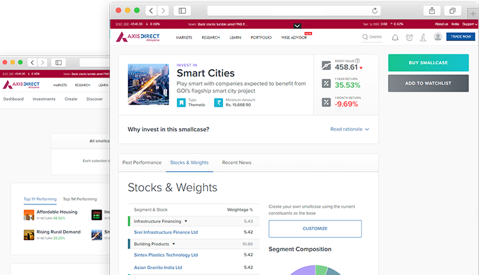The height and width of the screenshot is (275, 479).
Task: Open Sintex Plastics Technology Ltd link
Action: (166, 255)
